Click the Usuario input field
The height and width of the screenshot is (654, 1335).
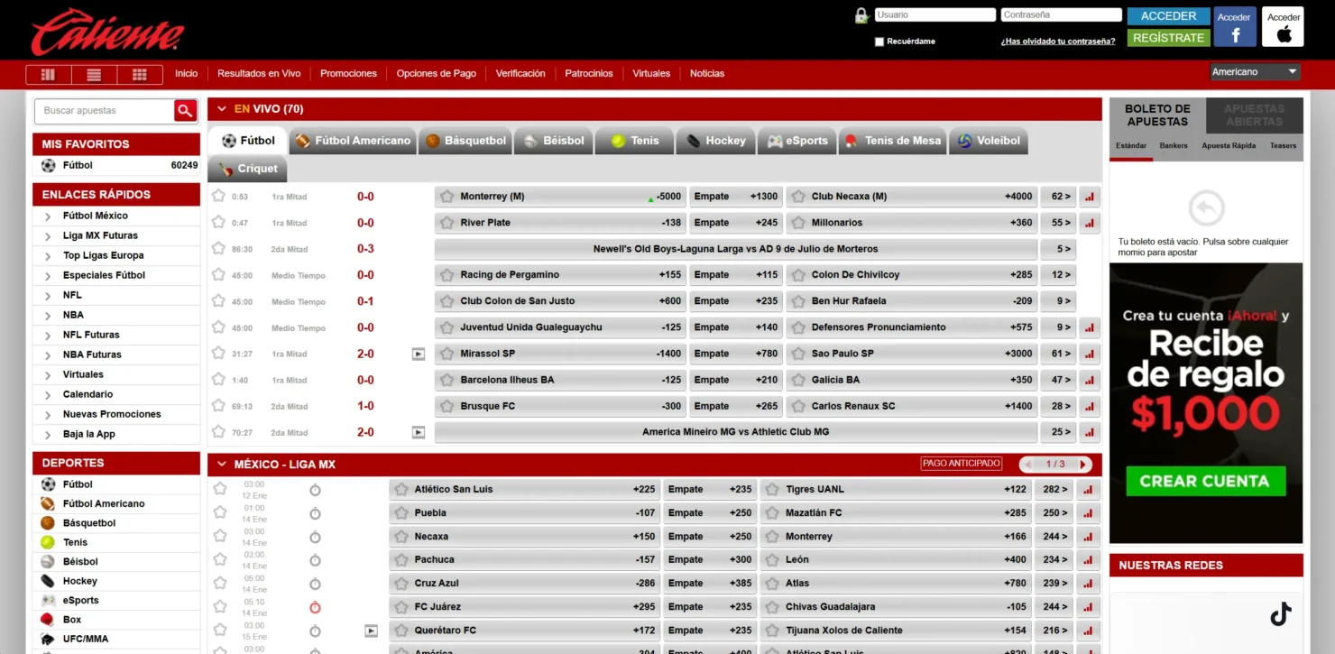pos(934,14)
